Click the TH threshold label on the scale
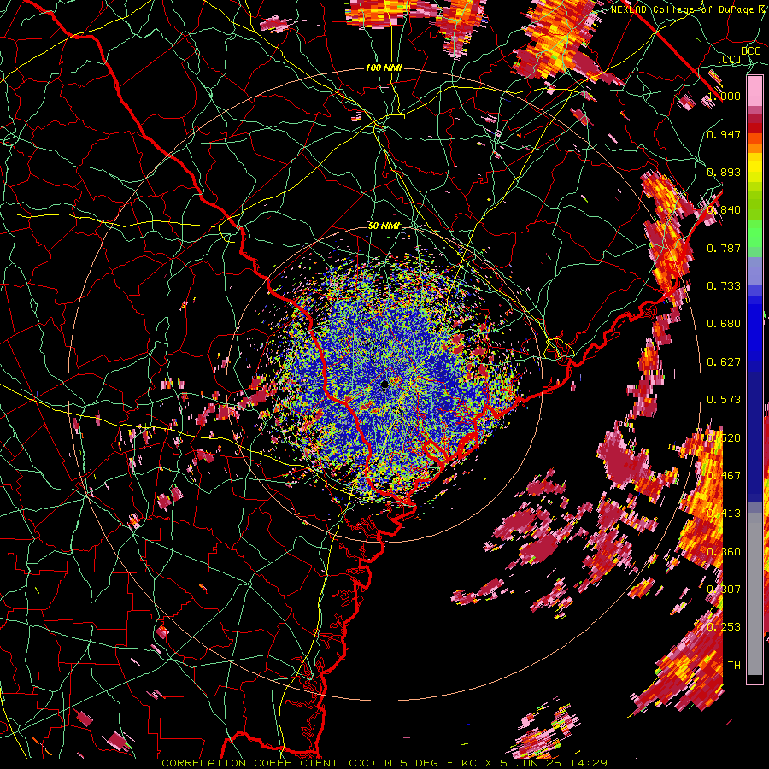Image resolution: width=769 pixels, height=769 pixels. pyautogui.click(x=734, y=665)
